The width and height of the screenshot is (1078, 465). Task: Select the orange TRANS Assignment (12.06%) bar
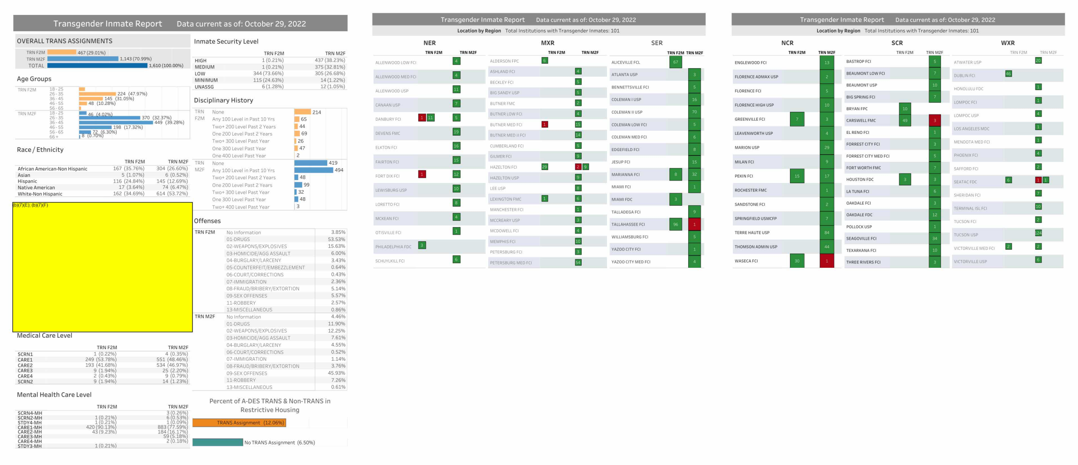(x=239, y=423)
